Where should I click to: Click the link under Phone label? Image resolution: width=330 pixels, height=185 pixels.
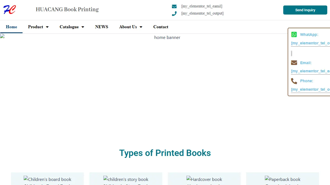[x=310, y=90]
